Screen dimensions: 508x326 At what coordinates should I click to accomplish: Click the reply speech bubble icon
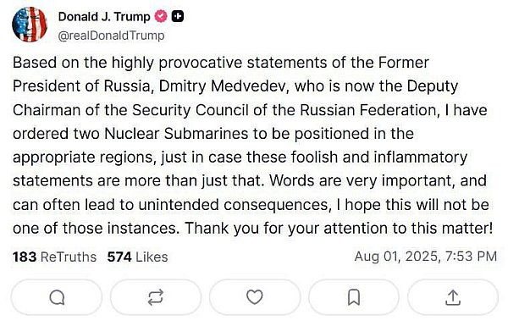(x=57, y=297)
